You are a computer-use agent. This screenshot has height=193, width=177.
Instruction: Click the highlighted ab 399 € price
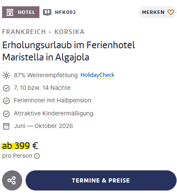20,146
